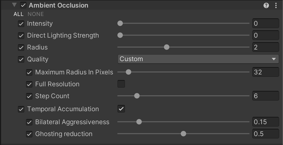Viewport: 283px width, 145px height.
Task: Open Ambient Occlusion help documentation icon
Action: [266, 5]
